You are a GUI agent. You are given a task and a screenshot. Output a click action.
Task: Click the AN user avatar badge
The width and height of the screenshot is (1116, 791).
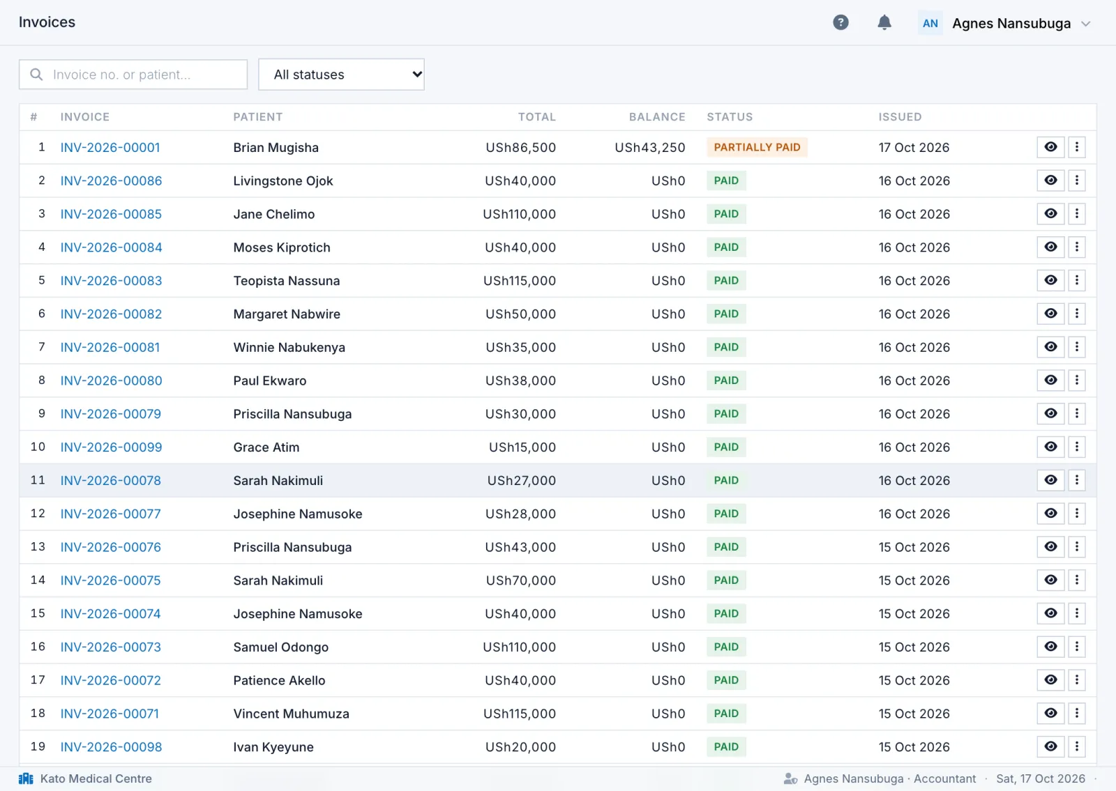click(x=930, y=23)
